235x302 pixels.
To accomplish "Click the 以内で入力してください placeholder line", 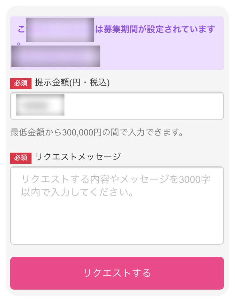I will coord(77,193).
